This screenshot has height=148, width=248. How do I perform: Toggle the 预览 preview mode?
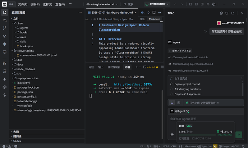(x=142, y=19)
